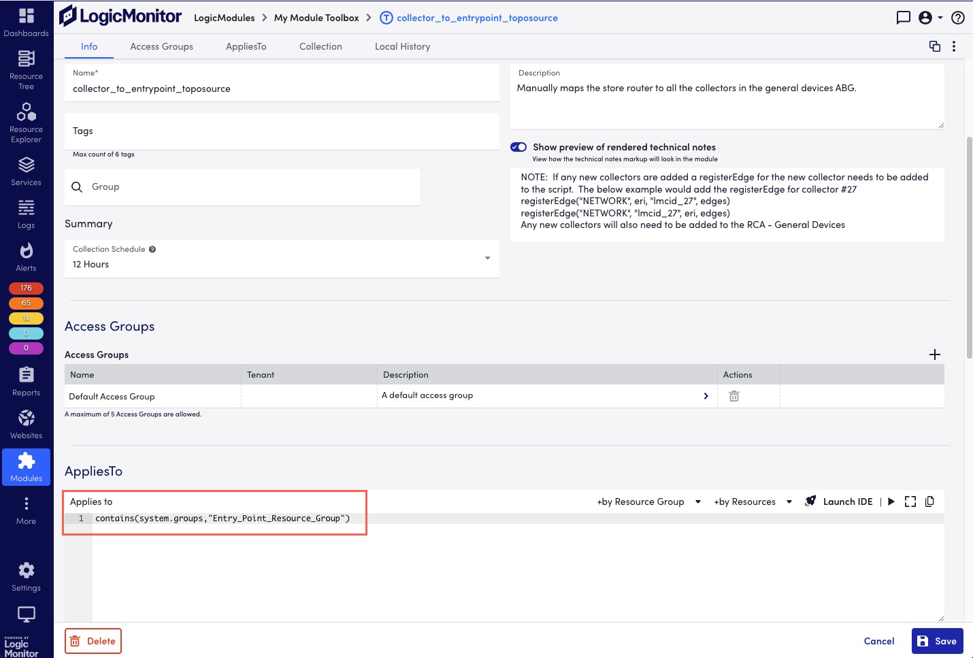Image resolution: width=973 pixels, height=658 pixels.
Task: Switch to the AppliesTo tab
Action: [246, 46]
